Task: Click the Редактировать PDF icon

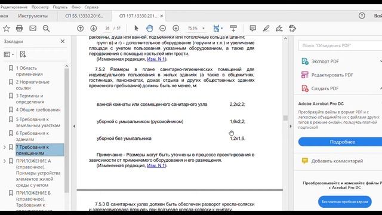Action: [x=305, y=75]
